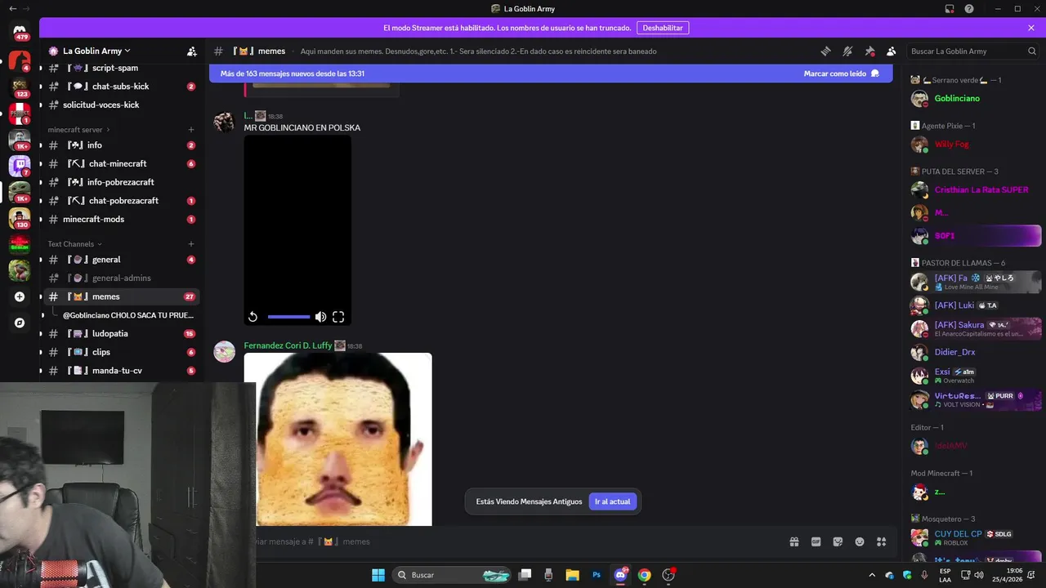Replay the video in MR GOBLINCIANO post
Image resolution: width=1046 pixels, height=588 pixels.
253,317
